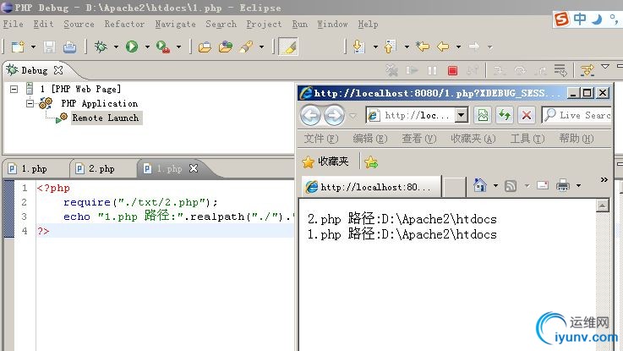Toggle the Sogou 中 Chinese mode indicator
623x351 pixels.
[x=579, y=19]
